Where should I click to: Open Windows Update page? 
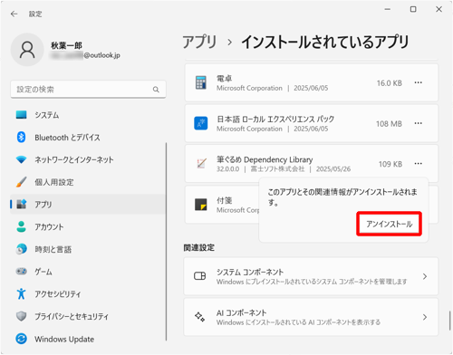click(88, 339)
